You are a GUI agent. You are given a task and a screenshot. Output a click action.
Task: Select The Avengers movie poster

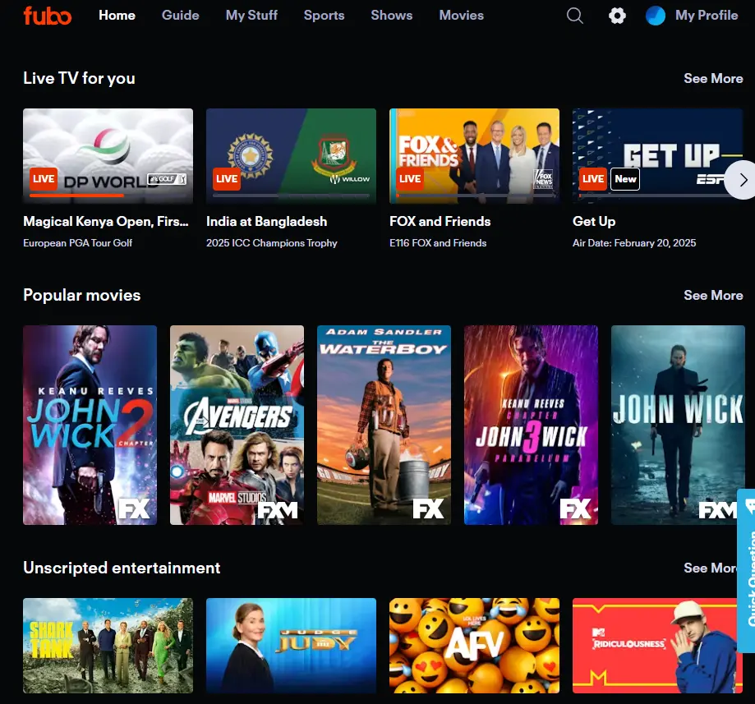click(237, 426)
